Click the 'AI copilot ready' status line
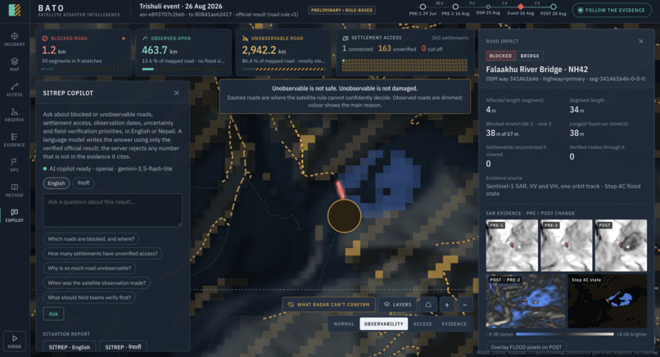This screenshot has height=357, width=660. 108,169
